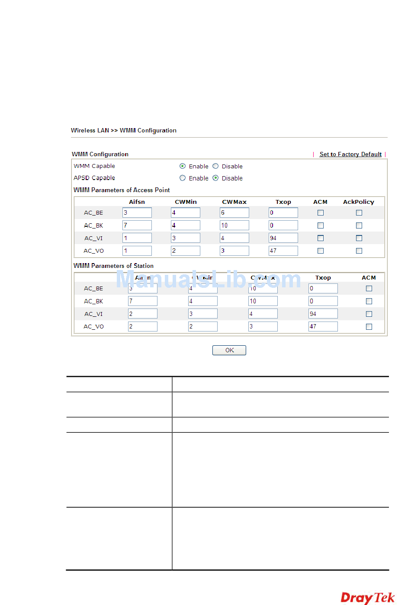Screen dimensions: 411x605
Task: Click the 'APSD Capable' label
Action: [x=94, y=178]
